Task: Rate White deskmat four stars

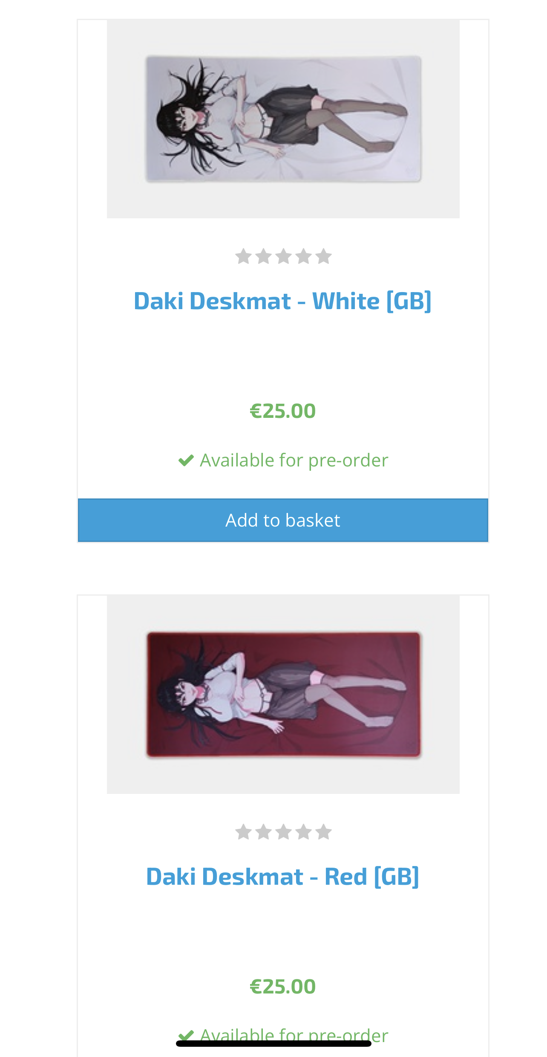Action: click(x=303, y=256)
